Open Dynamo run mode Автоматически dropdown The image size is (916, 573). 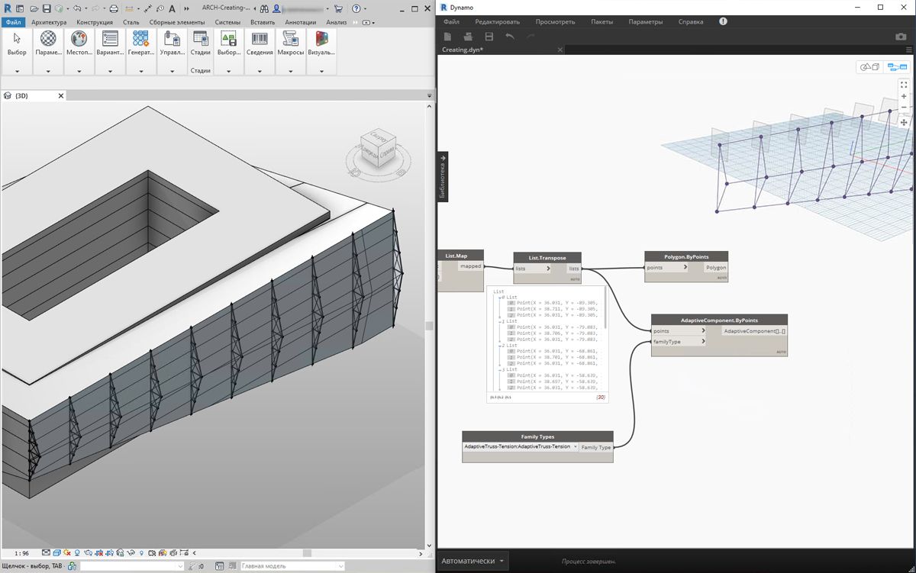473,561
